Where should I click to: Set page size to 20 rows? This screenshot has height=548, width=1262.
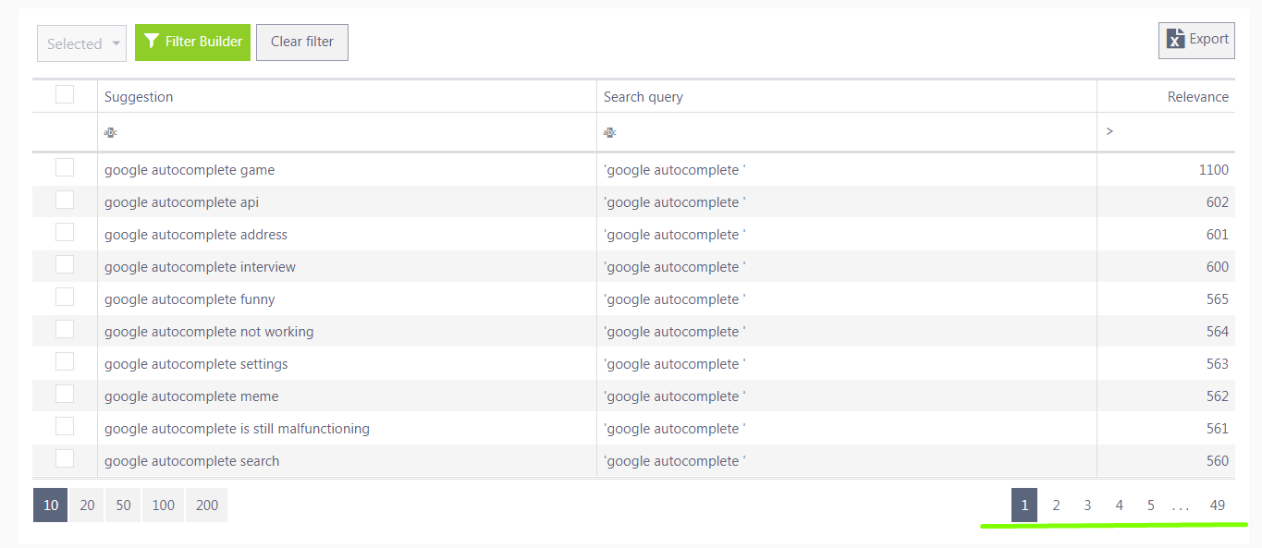pos(87,505)
